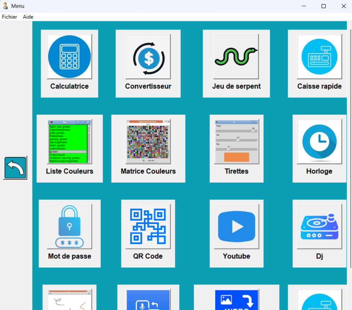Launch the Mot de passe padlock icon
This screenshot has width=352, height=310.
pos(69,227)
